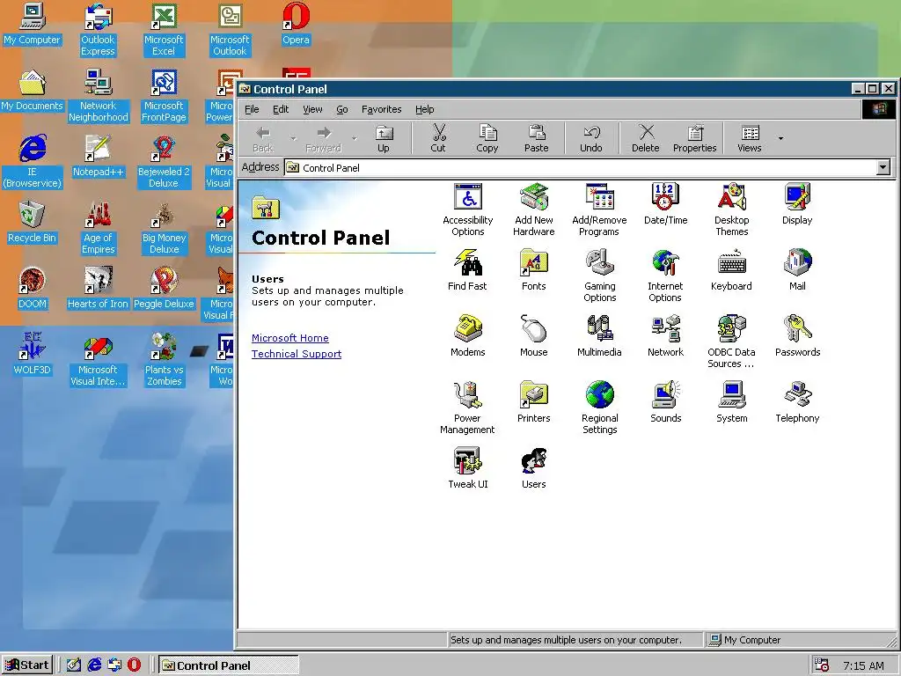The image size is (901, 676).
Task: Click Control Panel taskbar button
Action: [228, 665]
